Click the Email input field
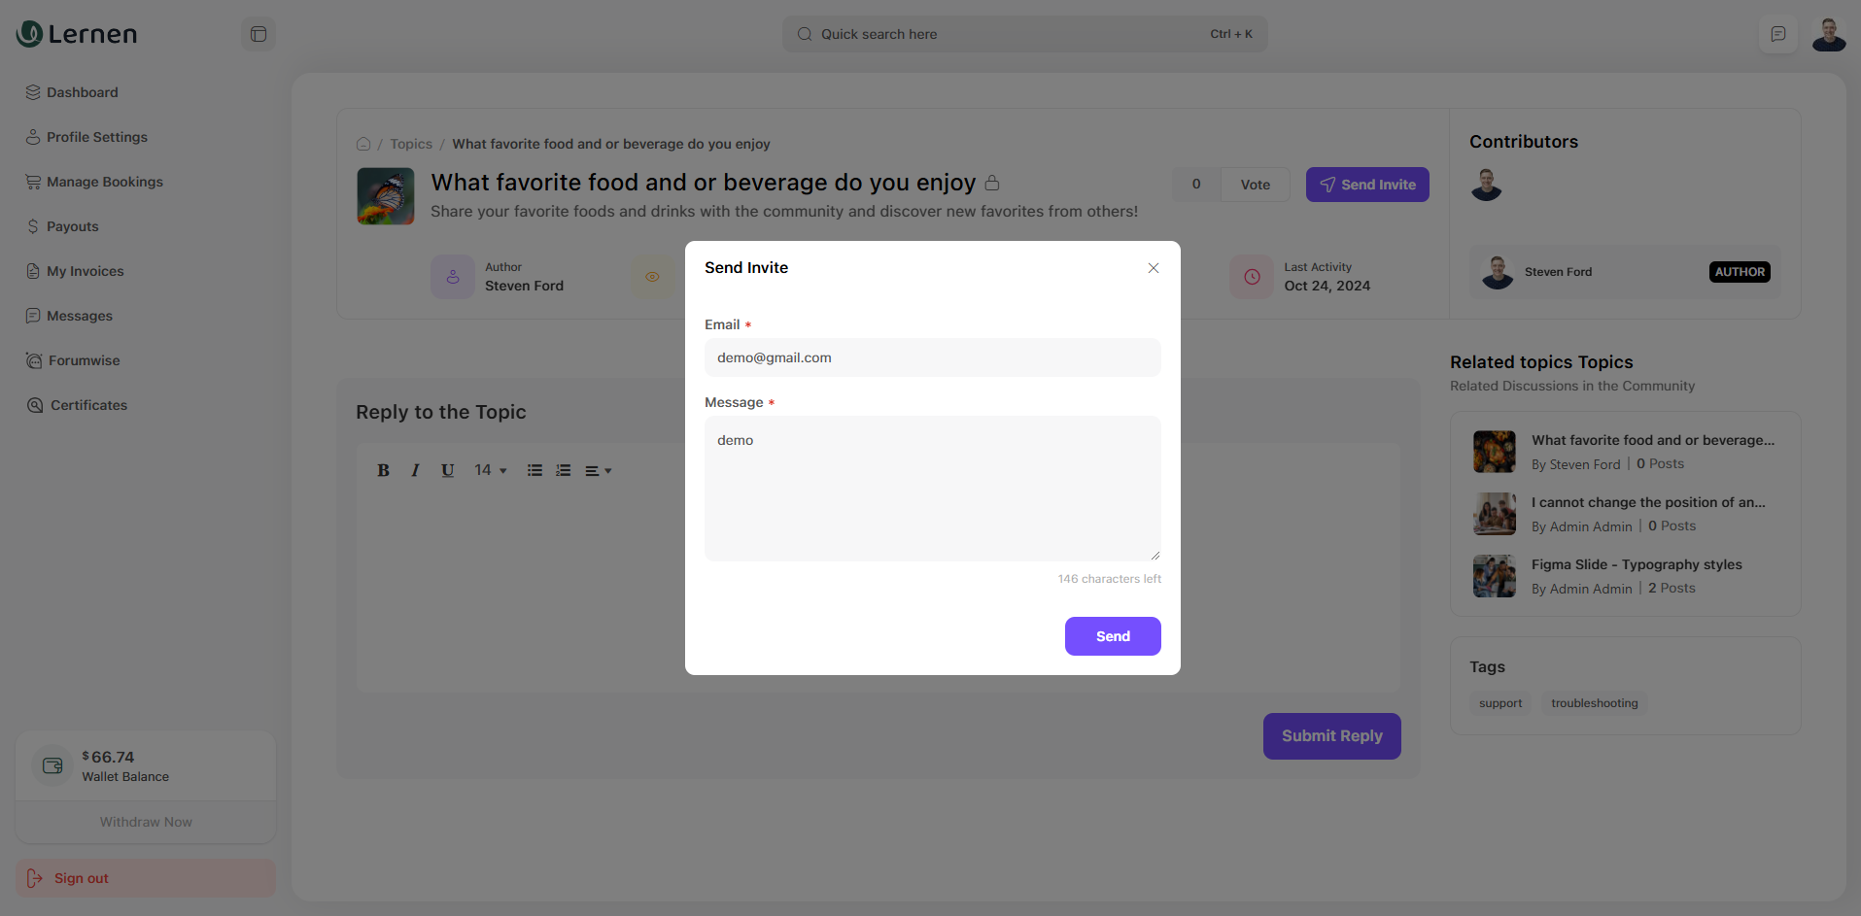 coord(931,357)
